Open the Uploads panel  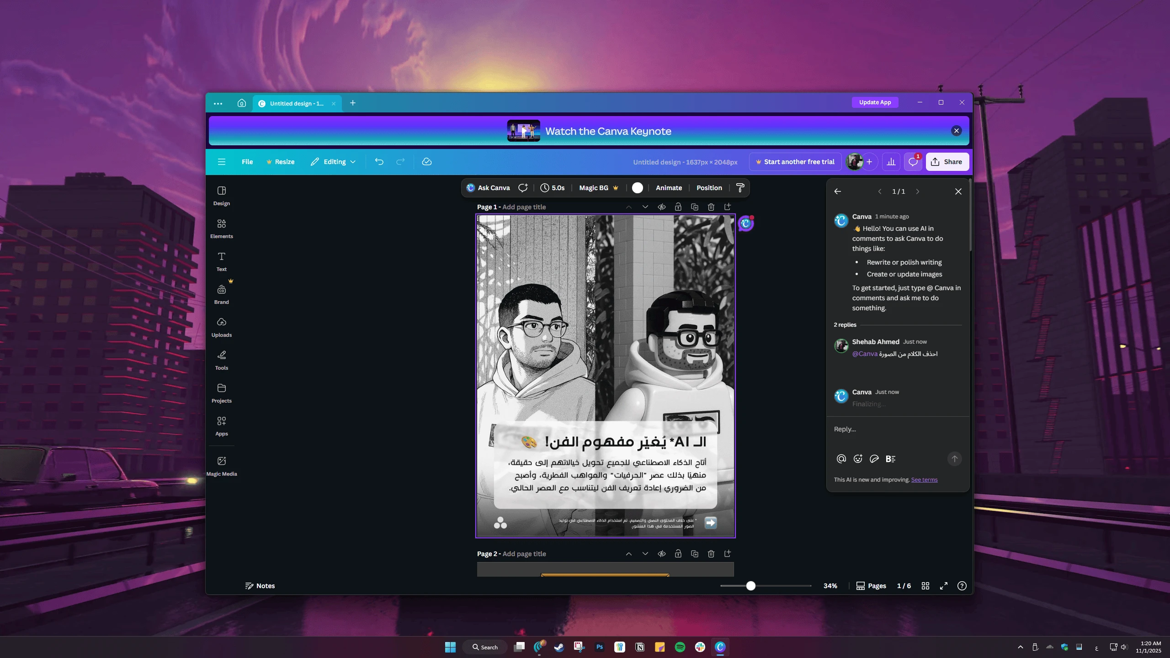click(221, 327)
